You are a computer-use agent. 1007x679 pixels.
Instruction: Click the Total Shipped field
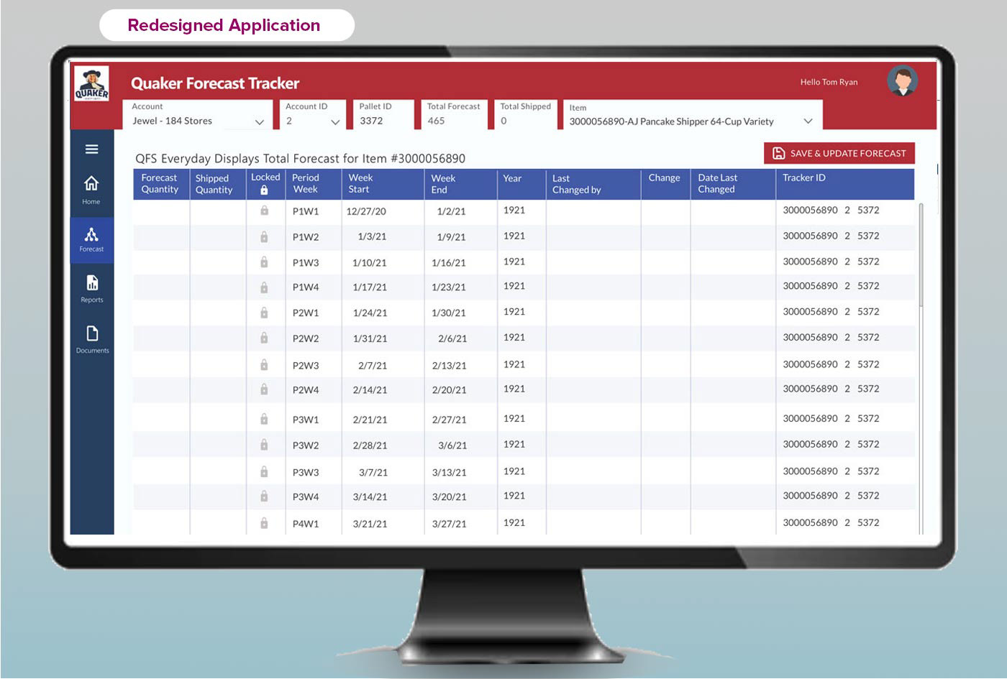point(526,115)
